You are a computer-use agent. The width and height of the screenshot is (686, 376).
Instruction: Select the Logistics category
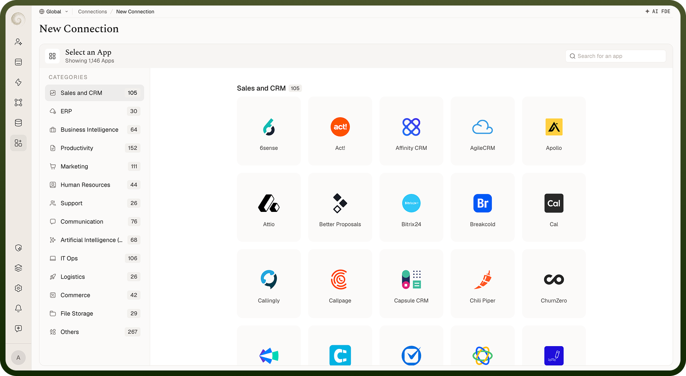pyautogui.click(x=95, y=277)
